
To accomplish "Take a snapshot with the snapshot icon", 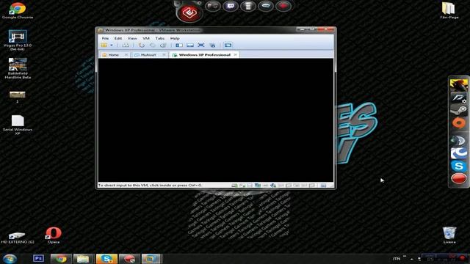I will (x=142, y=45).
